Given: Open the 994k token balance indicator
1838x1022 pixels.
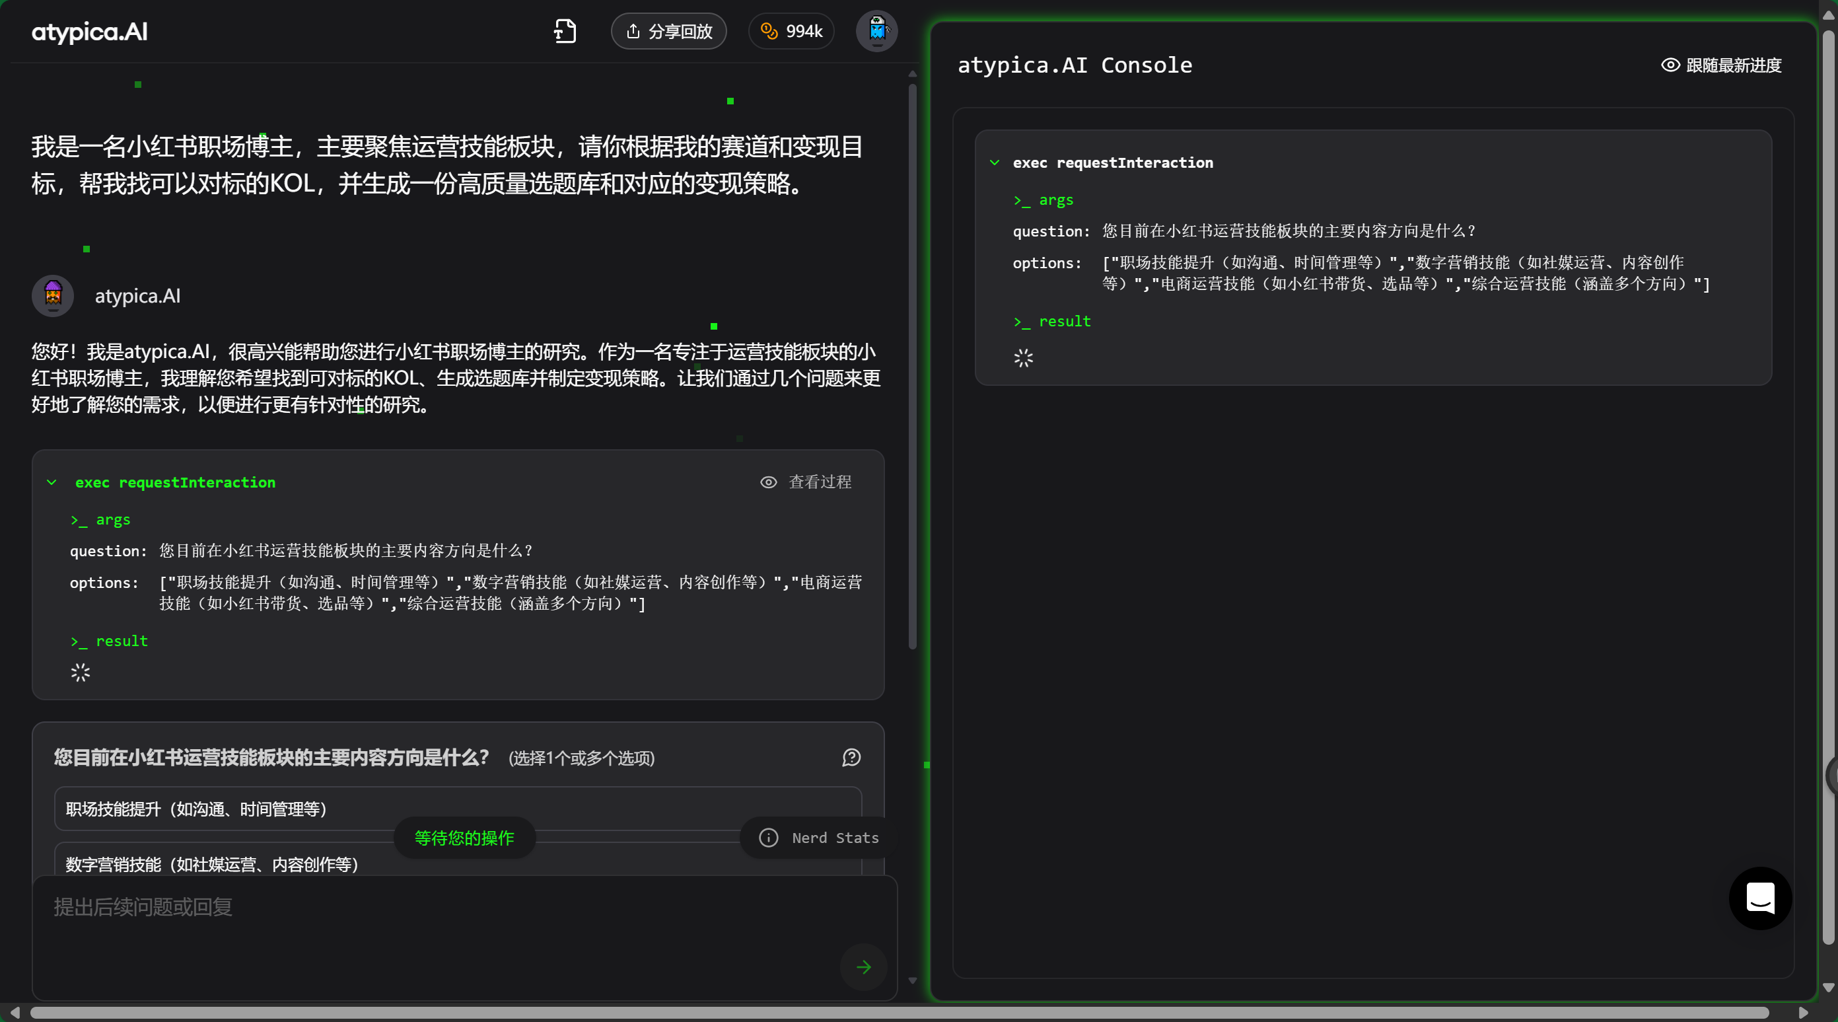Looking at the screenshot, I should tap(791, 32).
